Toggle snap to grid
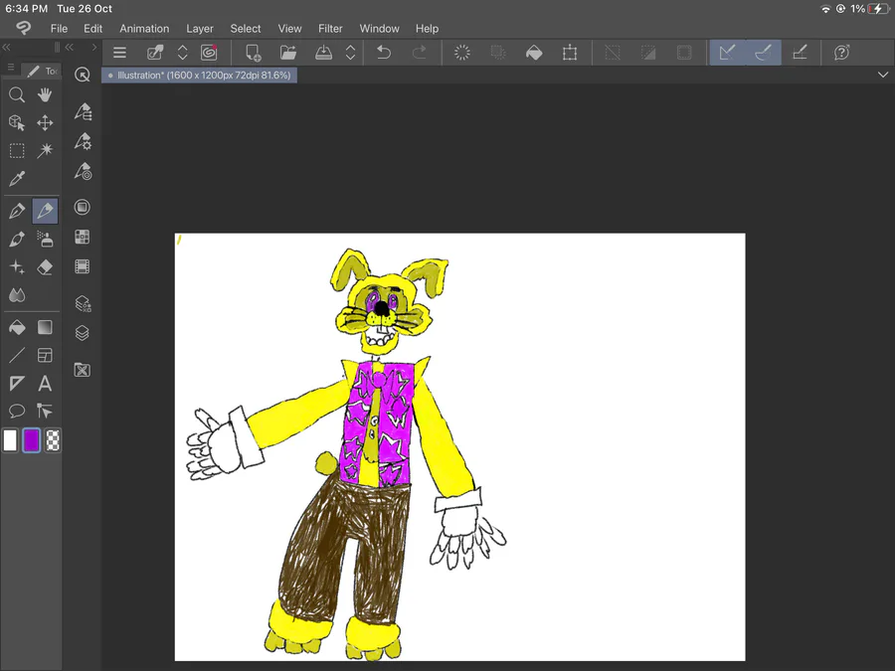 (800, 53)
